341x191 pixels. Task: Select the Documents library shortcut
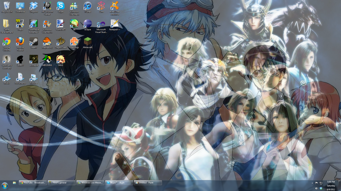point(20,78)
